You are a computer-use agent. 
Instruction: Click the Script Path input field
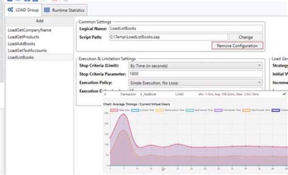click(x=168, y=37)
